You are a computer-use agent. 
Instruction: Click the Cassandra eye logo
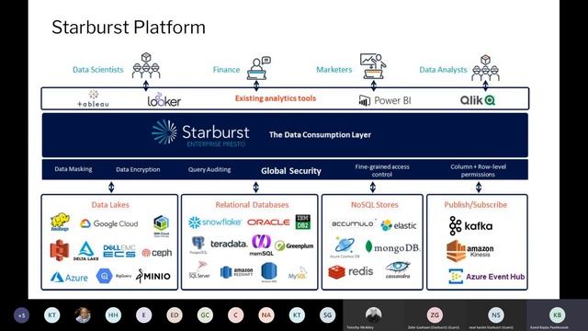tap(398, 269)
